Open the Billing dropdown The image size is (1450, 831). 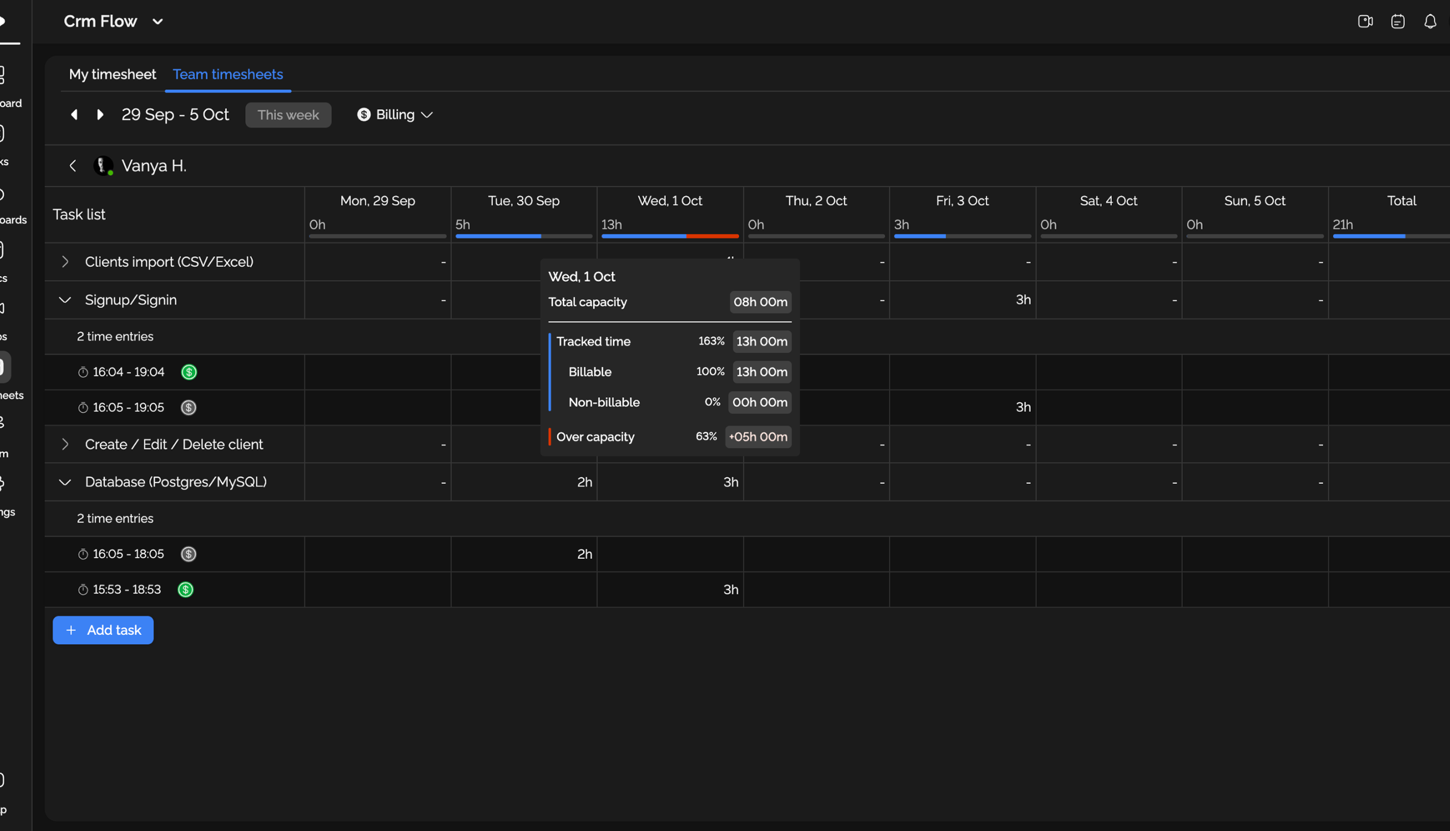395,115
